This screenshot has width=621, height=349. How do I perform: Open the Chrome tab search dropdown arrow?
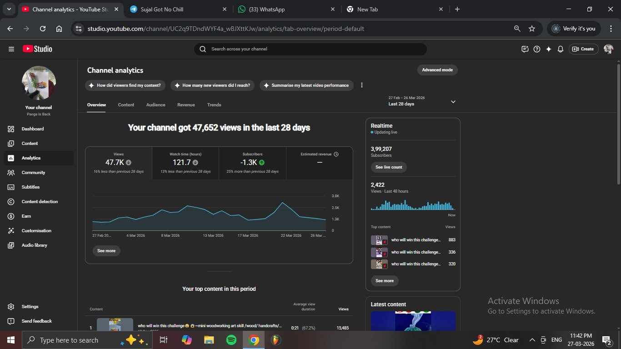click(x=10, y=9)
